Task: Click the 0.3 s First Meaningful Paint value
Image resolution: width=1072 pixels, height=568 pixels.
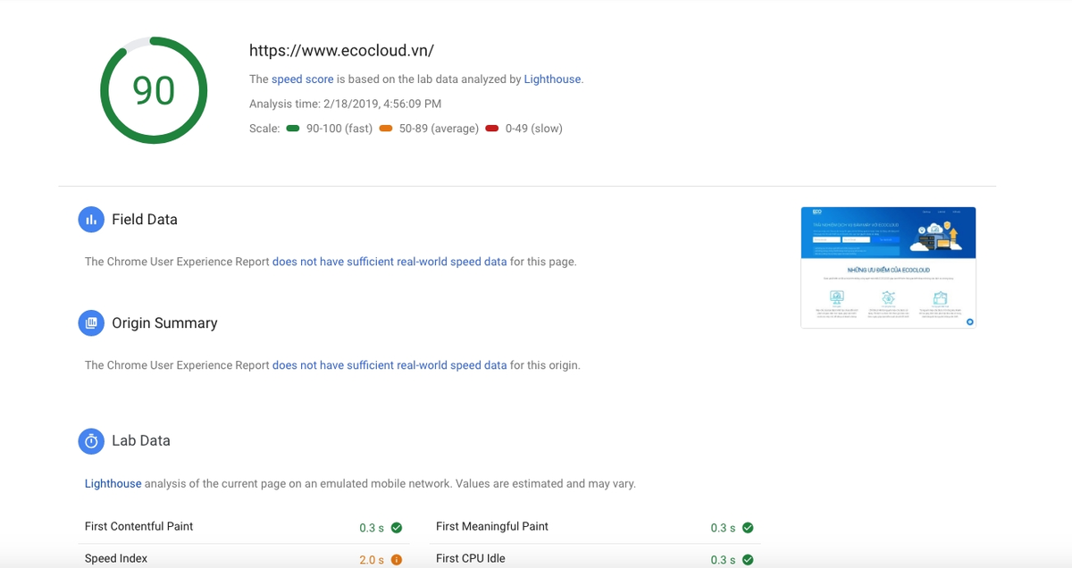Action: tap(723, 529)
